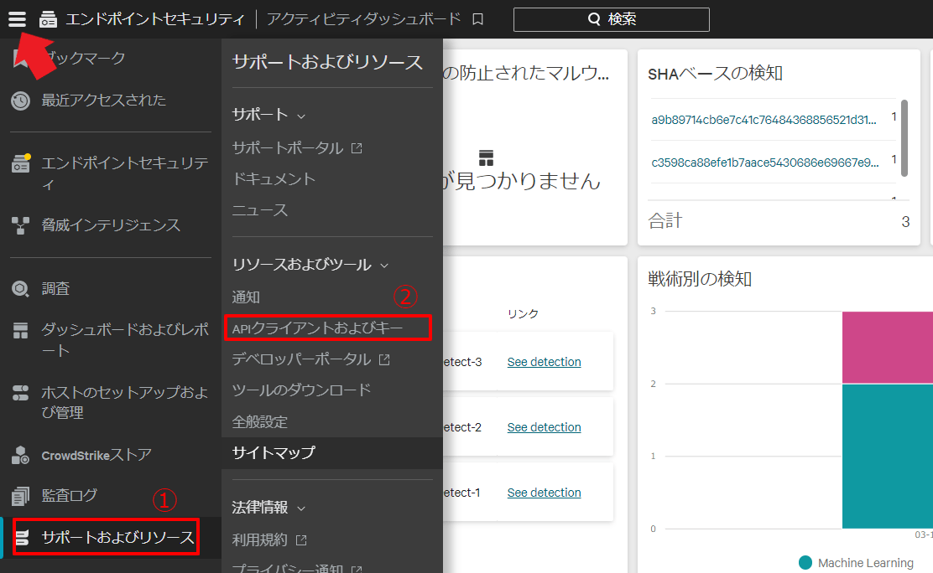933x573 pixels.
Task: Click the ダッシュボードおよびレポート icon
Action: 20,331
